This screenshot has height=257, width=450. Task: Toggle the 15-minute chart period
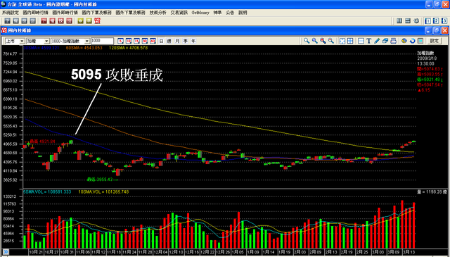tap(136, 41)
